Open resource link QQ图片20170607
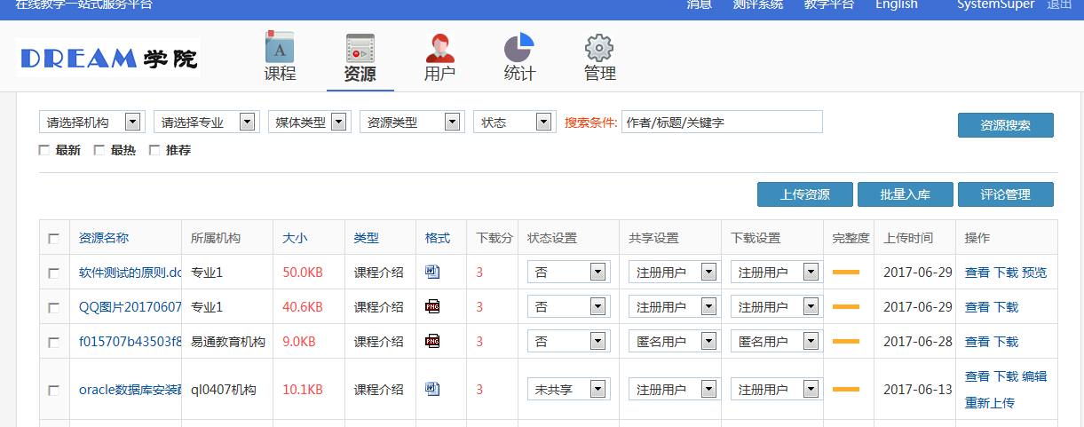 click(x=131, y=307)
